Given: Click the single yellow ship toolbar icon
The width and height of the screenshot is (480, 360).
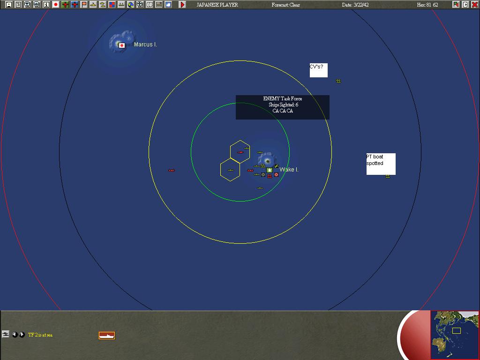Looking at the screenshot, I should click(93, 5).
